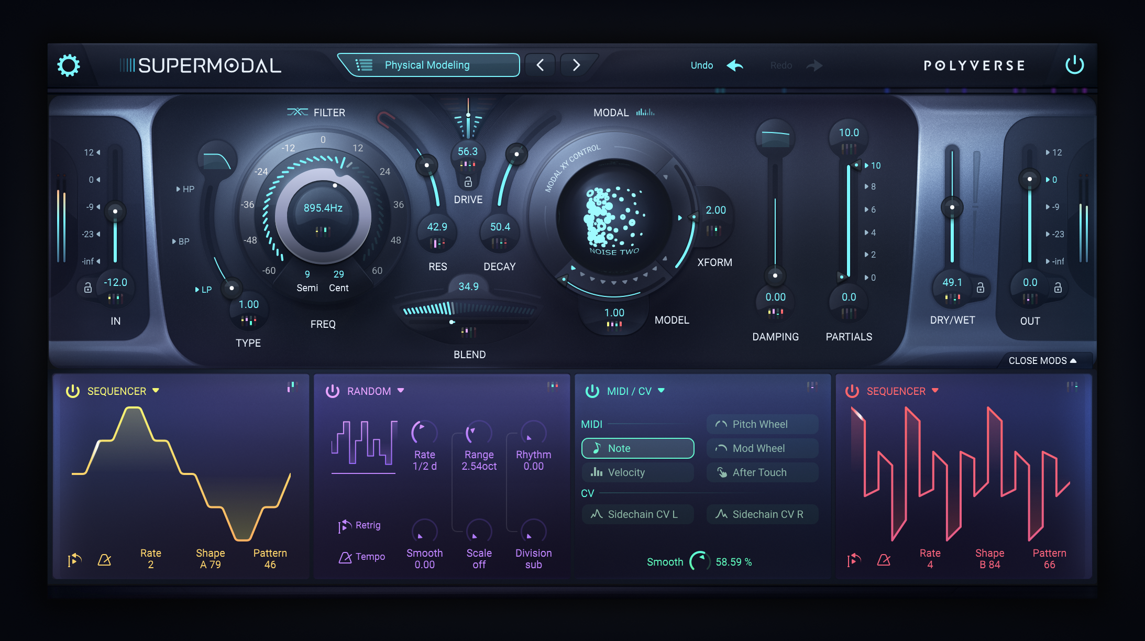Screen dimensions: 1145x641
Task: Click the RANDOM Rate knob
Action: [424, 433]
